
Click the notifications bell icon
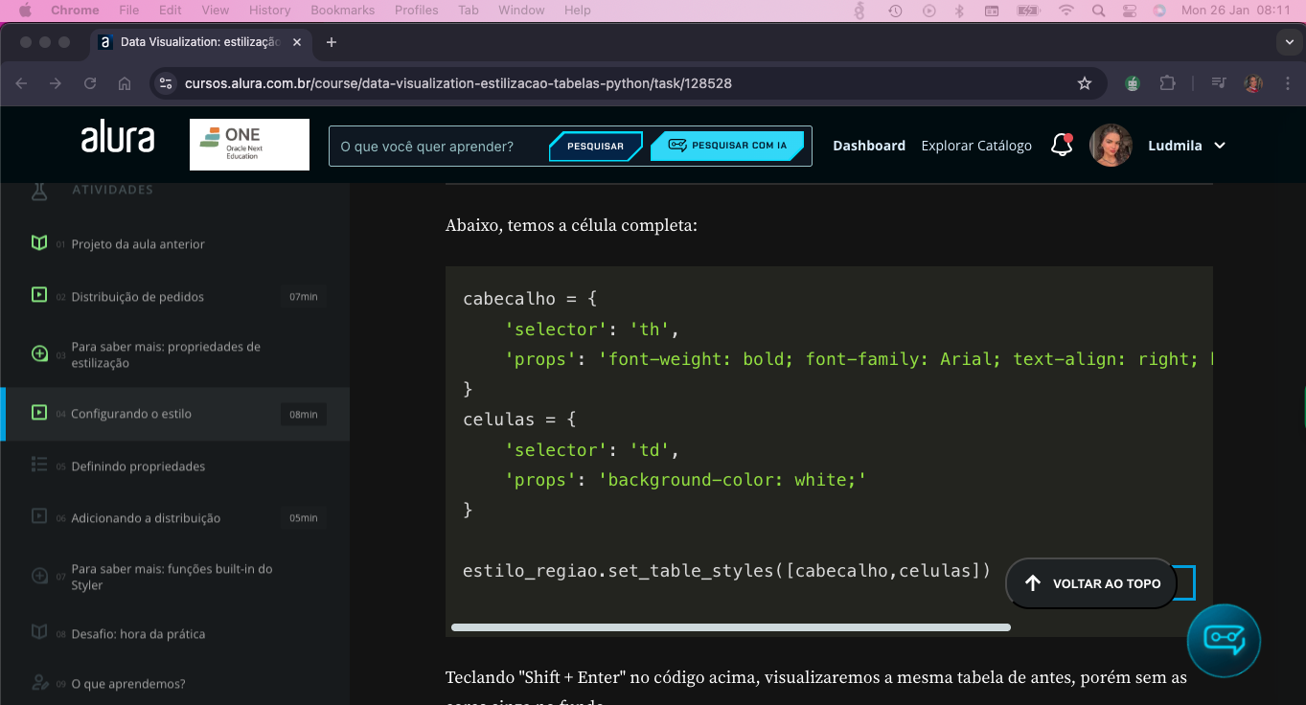[1061, 146]
